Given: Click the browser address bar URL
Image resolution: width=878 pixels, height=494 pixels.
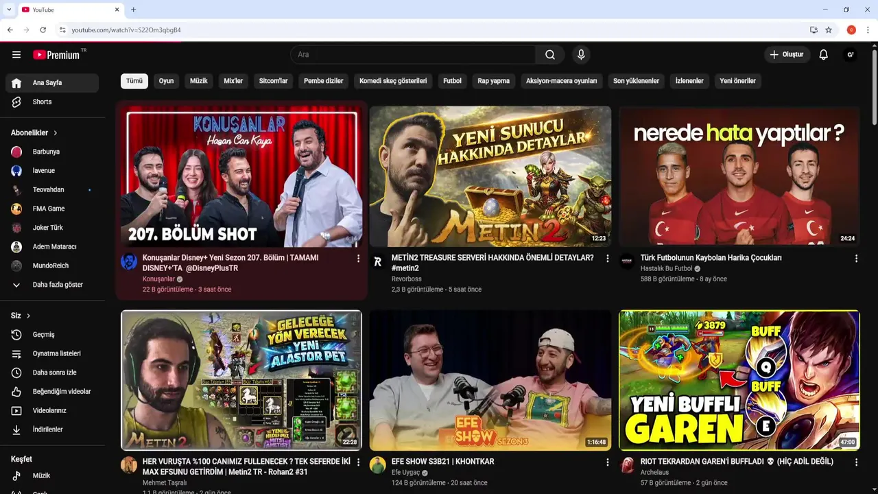Looking at the screenshot, I should [x=126, y=30].
